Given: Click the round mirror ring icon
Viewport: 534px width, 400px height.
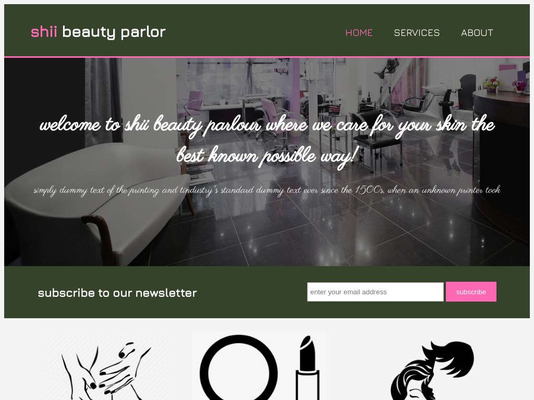Looking at the screenshot, I should [x=238, y=368].
